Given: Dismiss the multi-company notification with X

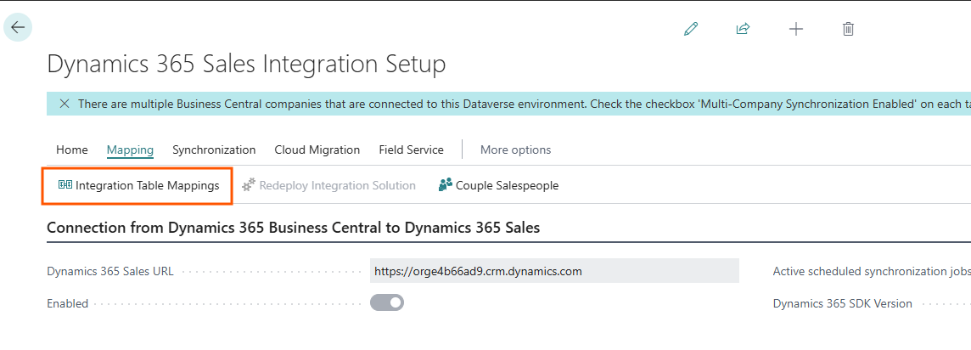Looking at the screenshot, I should [64, 104].
